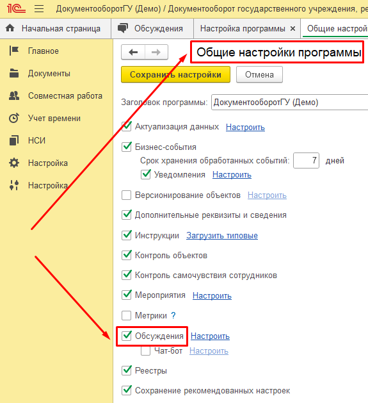
Task: Click the 1C logo icon
Action: [16, 9]
